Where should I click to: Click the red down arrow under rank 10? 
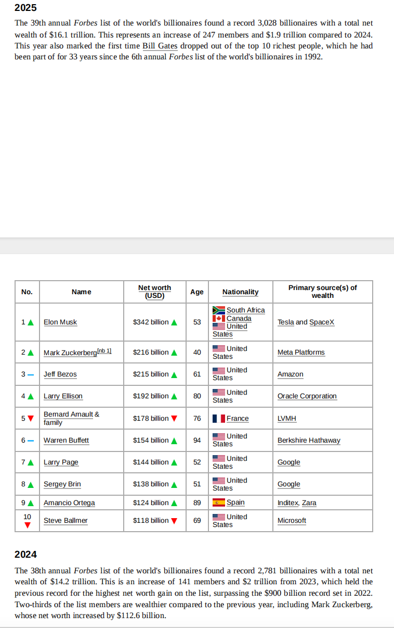click(28, 526)
